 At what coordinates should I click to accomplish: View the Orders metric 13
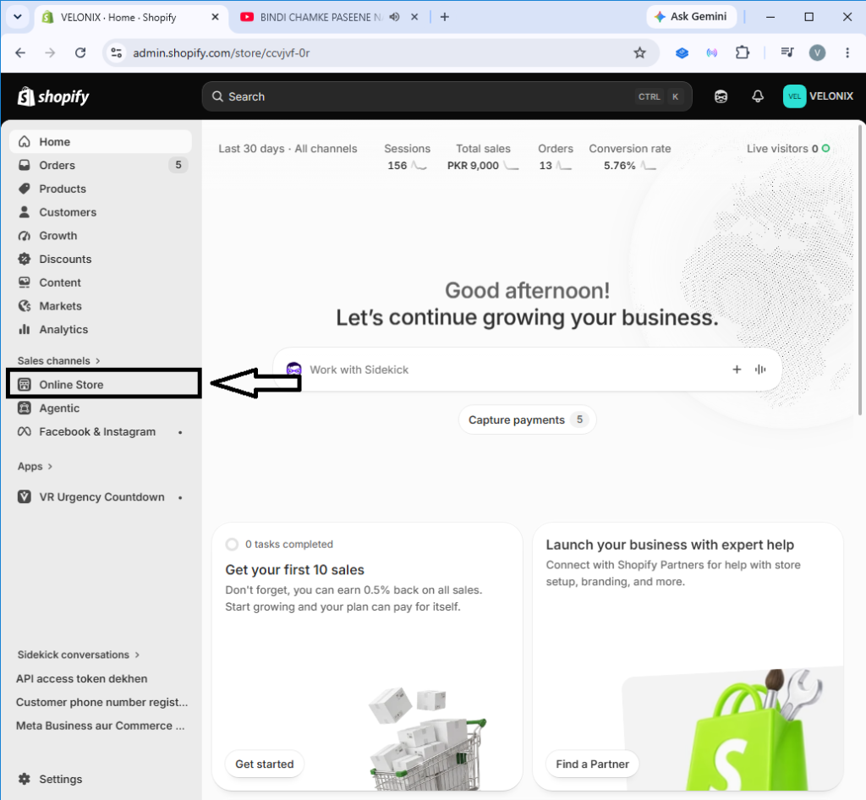[x=556, y=156]
